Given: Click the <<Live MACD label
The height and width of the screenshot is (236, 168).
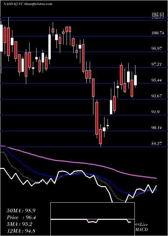Looking at the screenshot, I should tap(141, 227).
